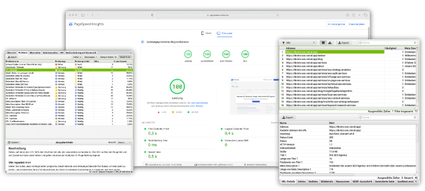Image resolution: width=425 pixels, height=191 pixels.
Task: Switch to tree view icon in URL window
Action: click(330, 43)
